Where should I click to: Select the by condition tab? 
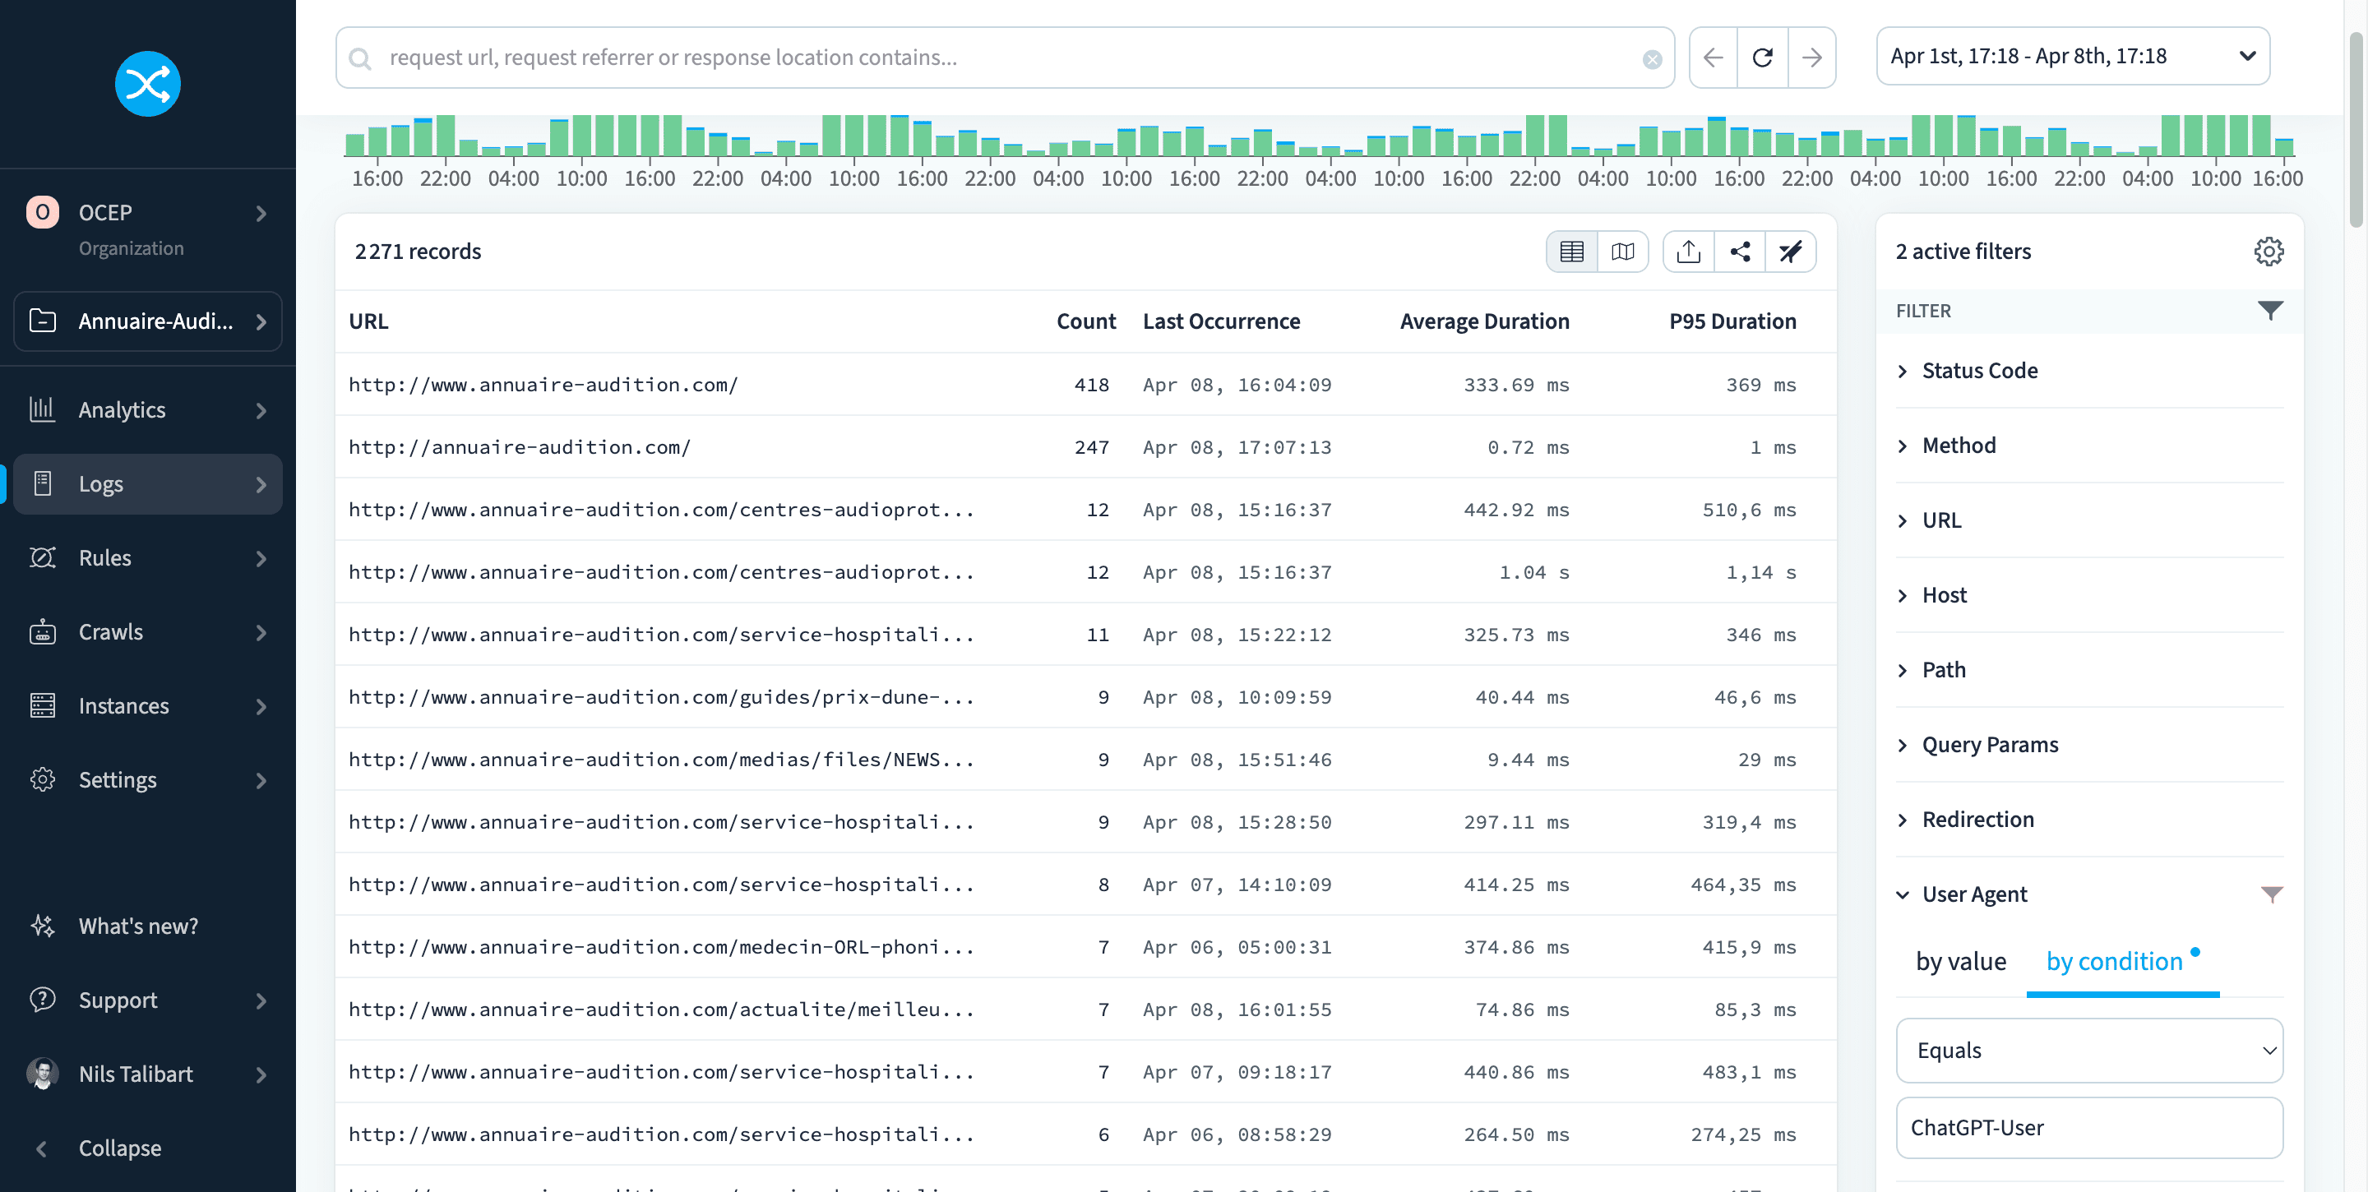click(x=2121, y=961)
